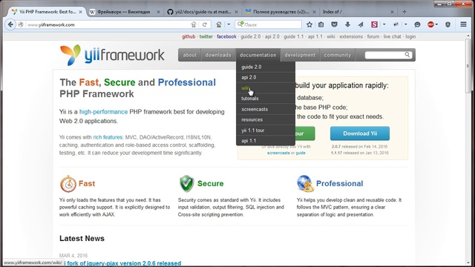Click the shield extension icon at toolbar end
The height and width of the screenshot is (267, 475).
[448, 24]
